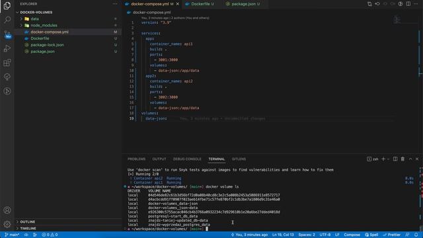Click the GitLens blame 'You, 3 minutes ago' status
Image resolution: width=423 pixels, height=238 pixels.
249,235
